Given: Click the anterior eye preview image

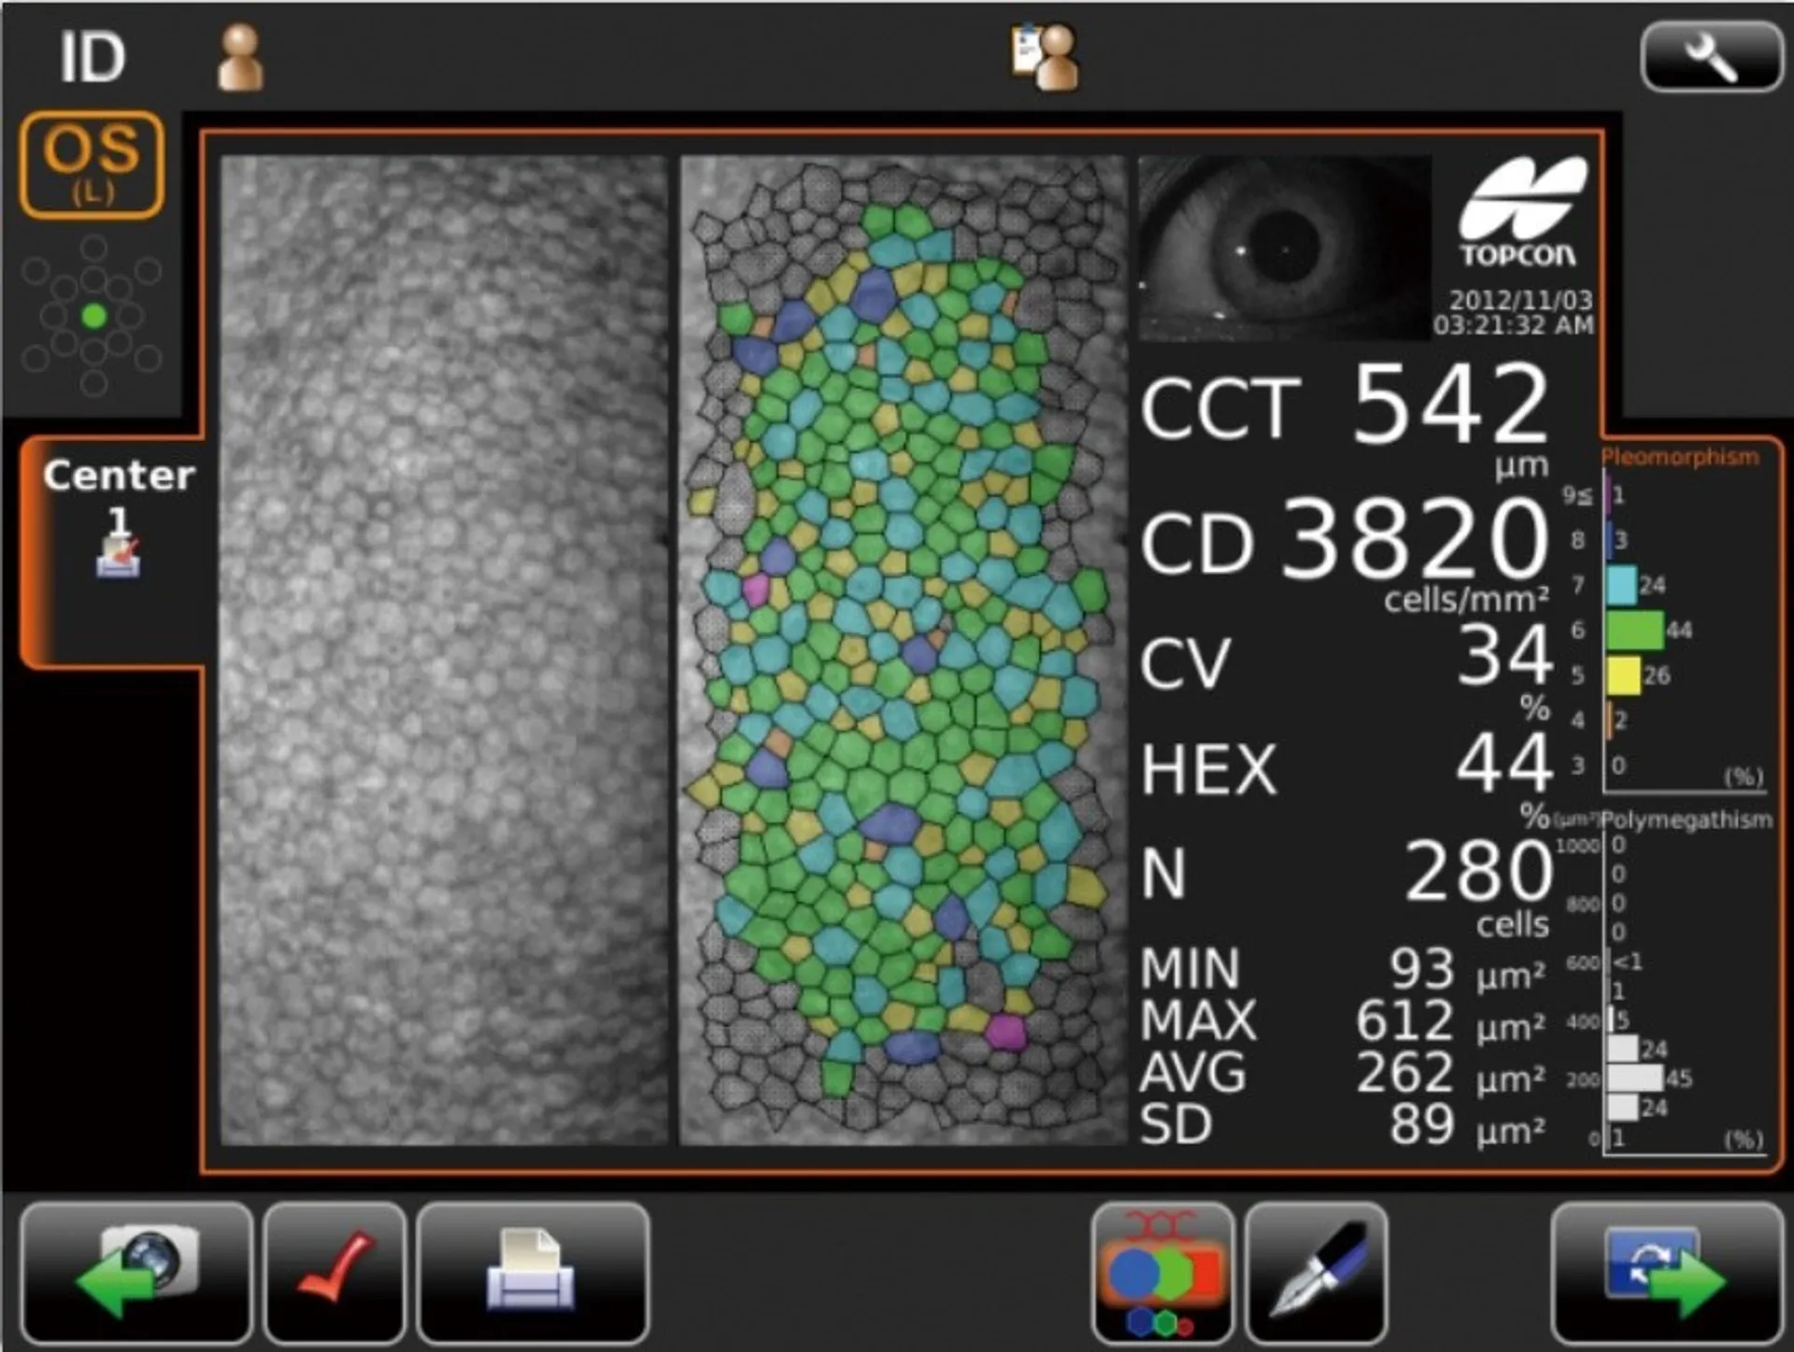Looking at the screenshot, I should coord(1283,248).
